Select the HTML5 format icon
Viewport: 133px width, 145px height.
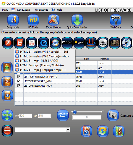(20, 43)
